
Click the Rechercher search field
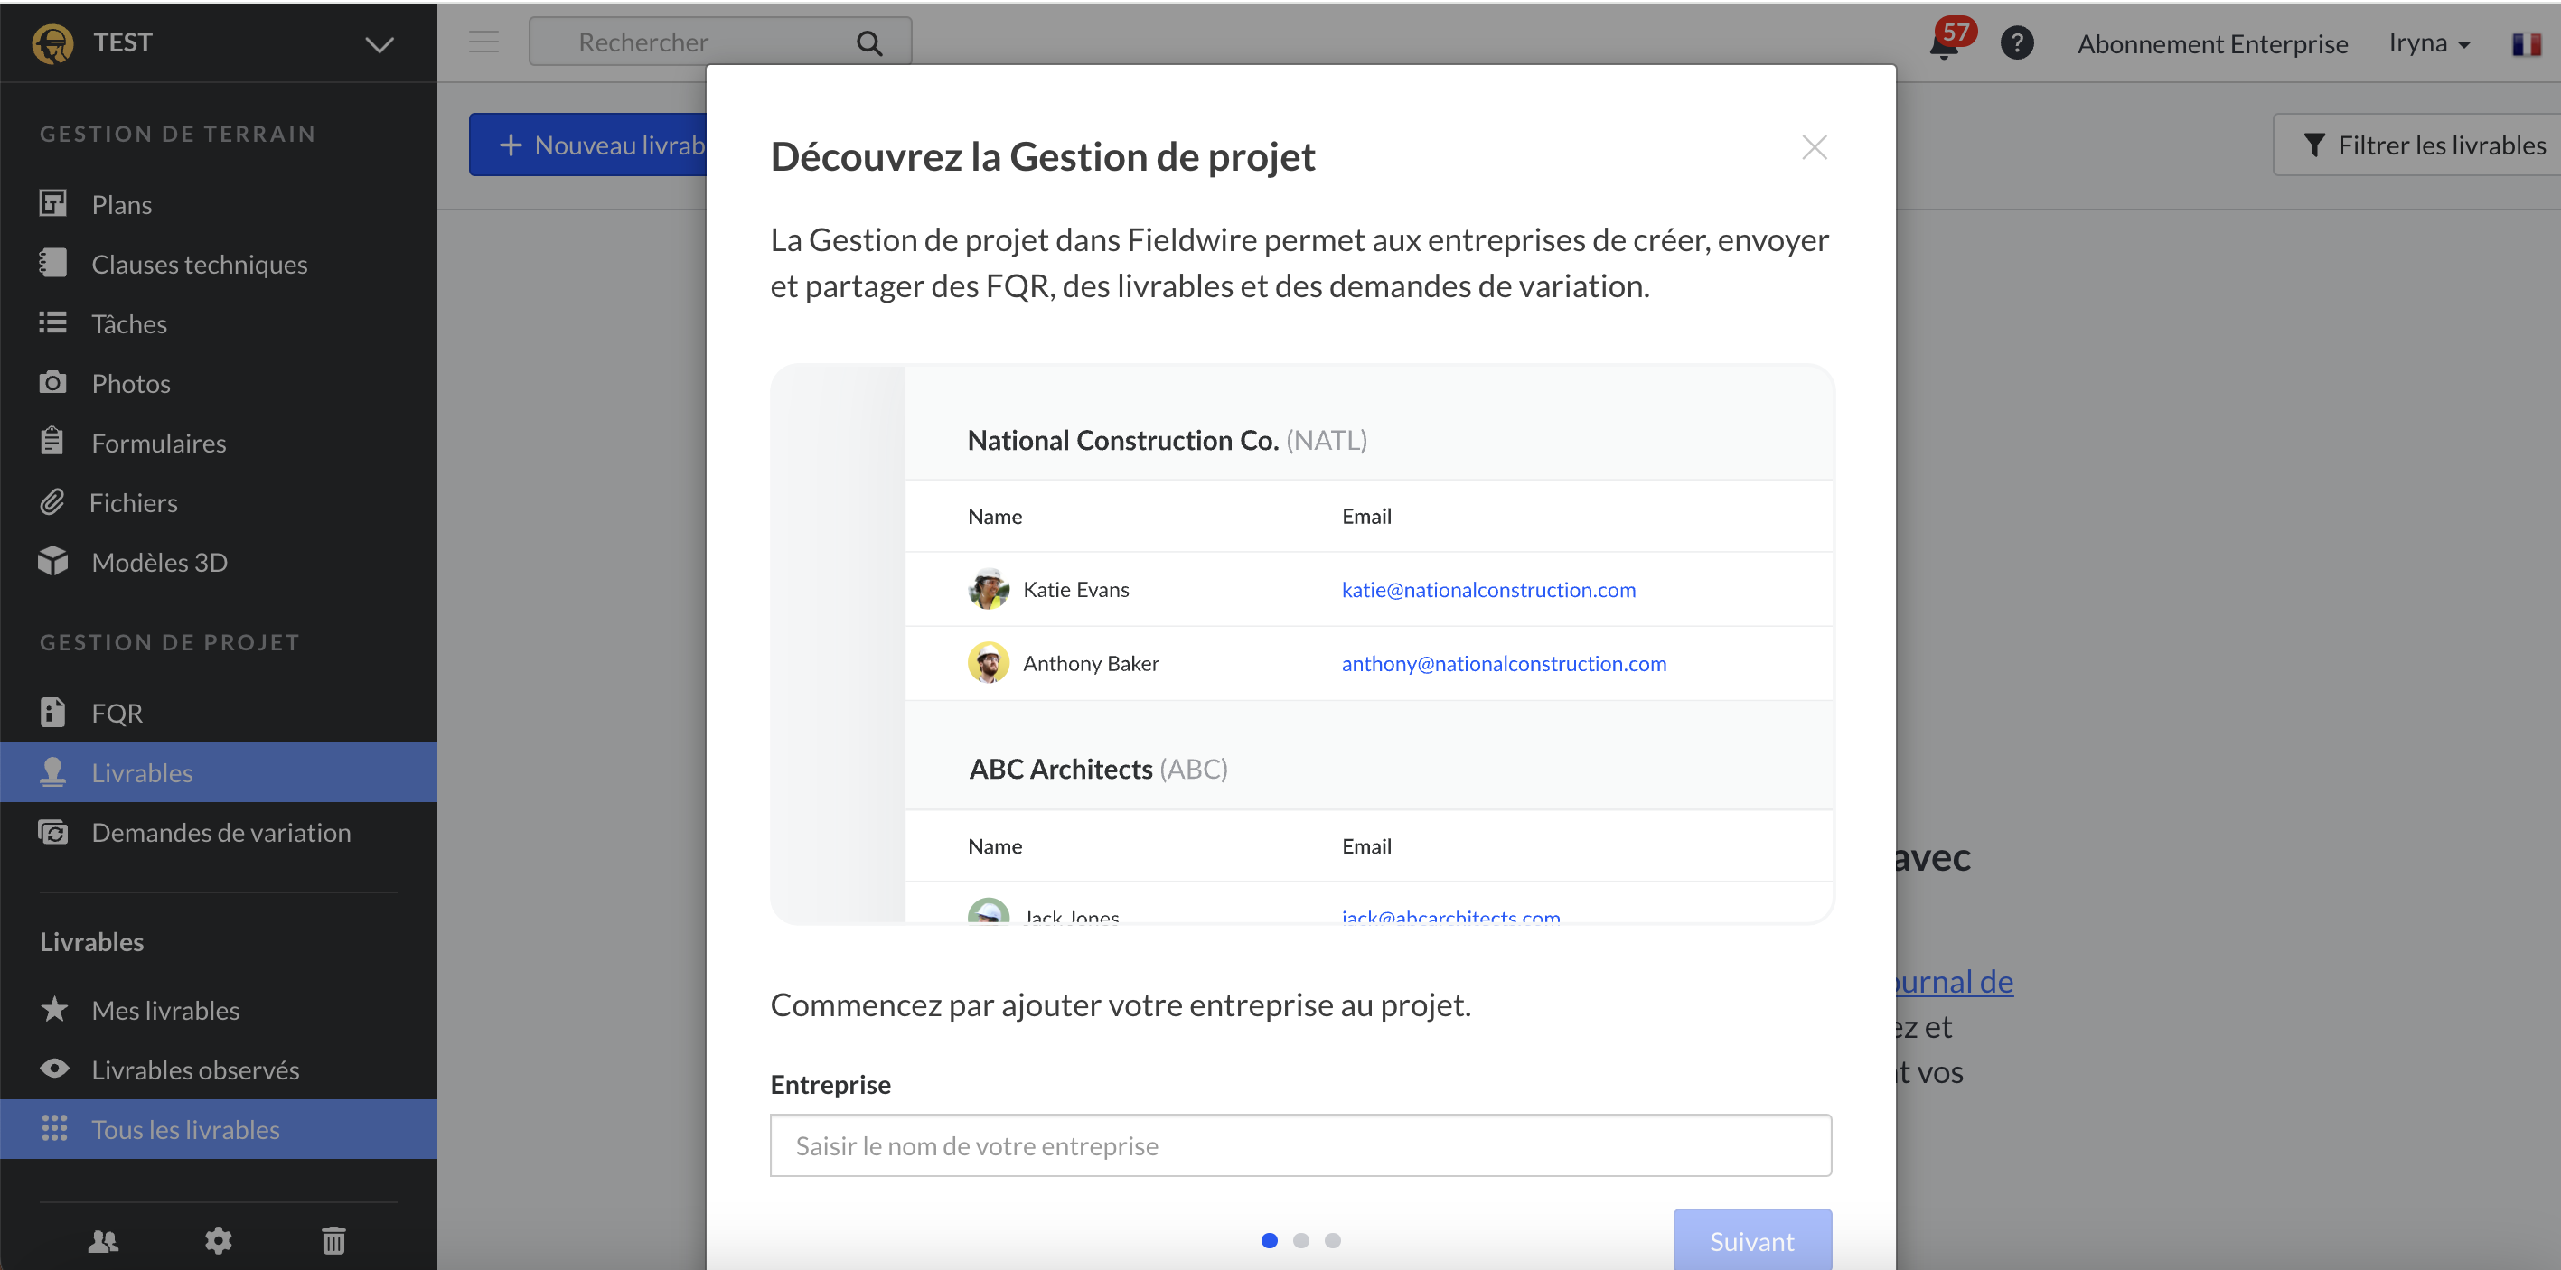tap(720, 42)
